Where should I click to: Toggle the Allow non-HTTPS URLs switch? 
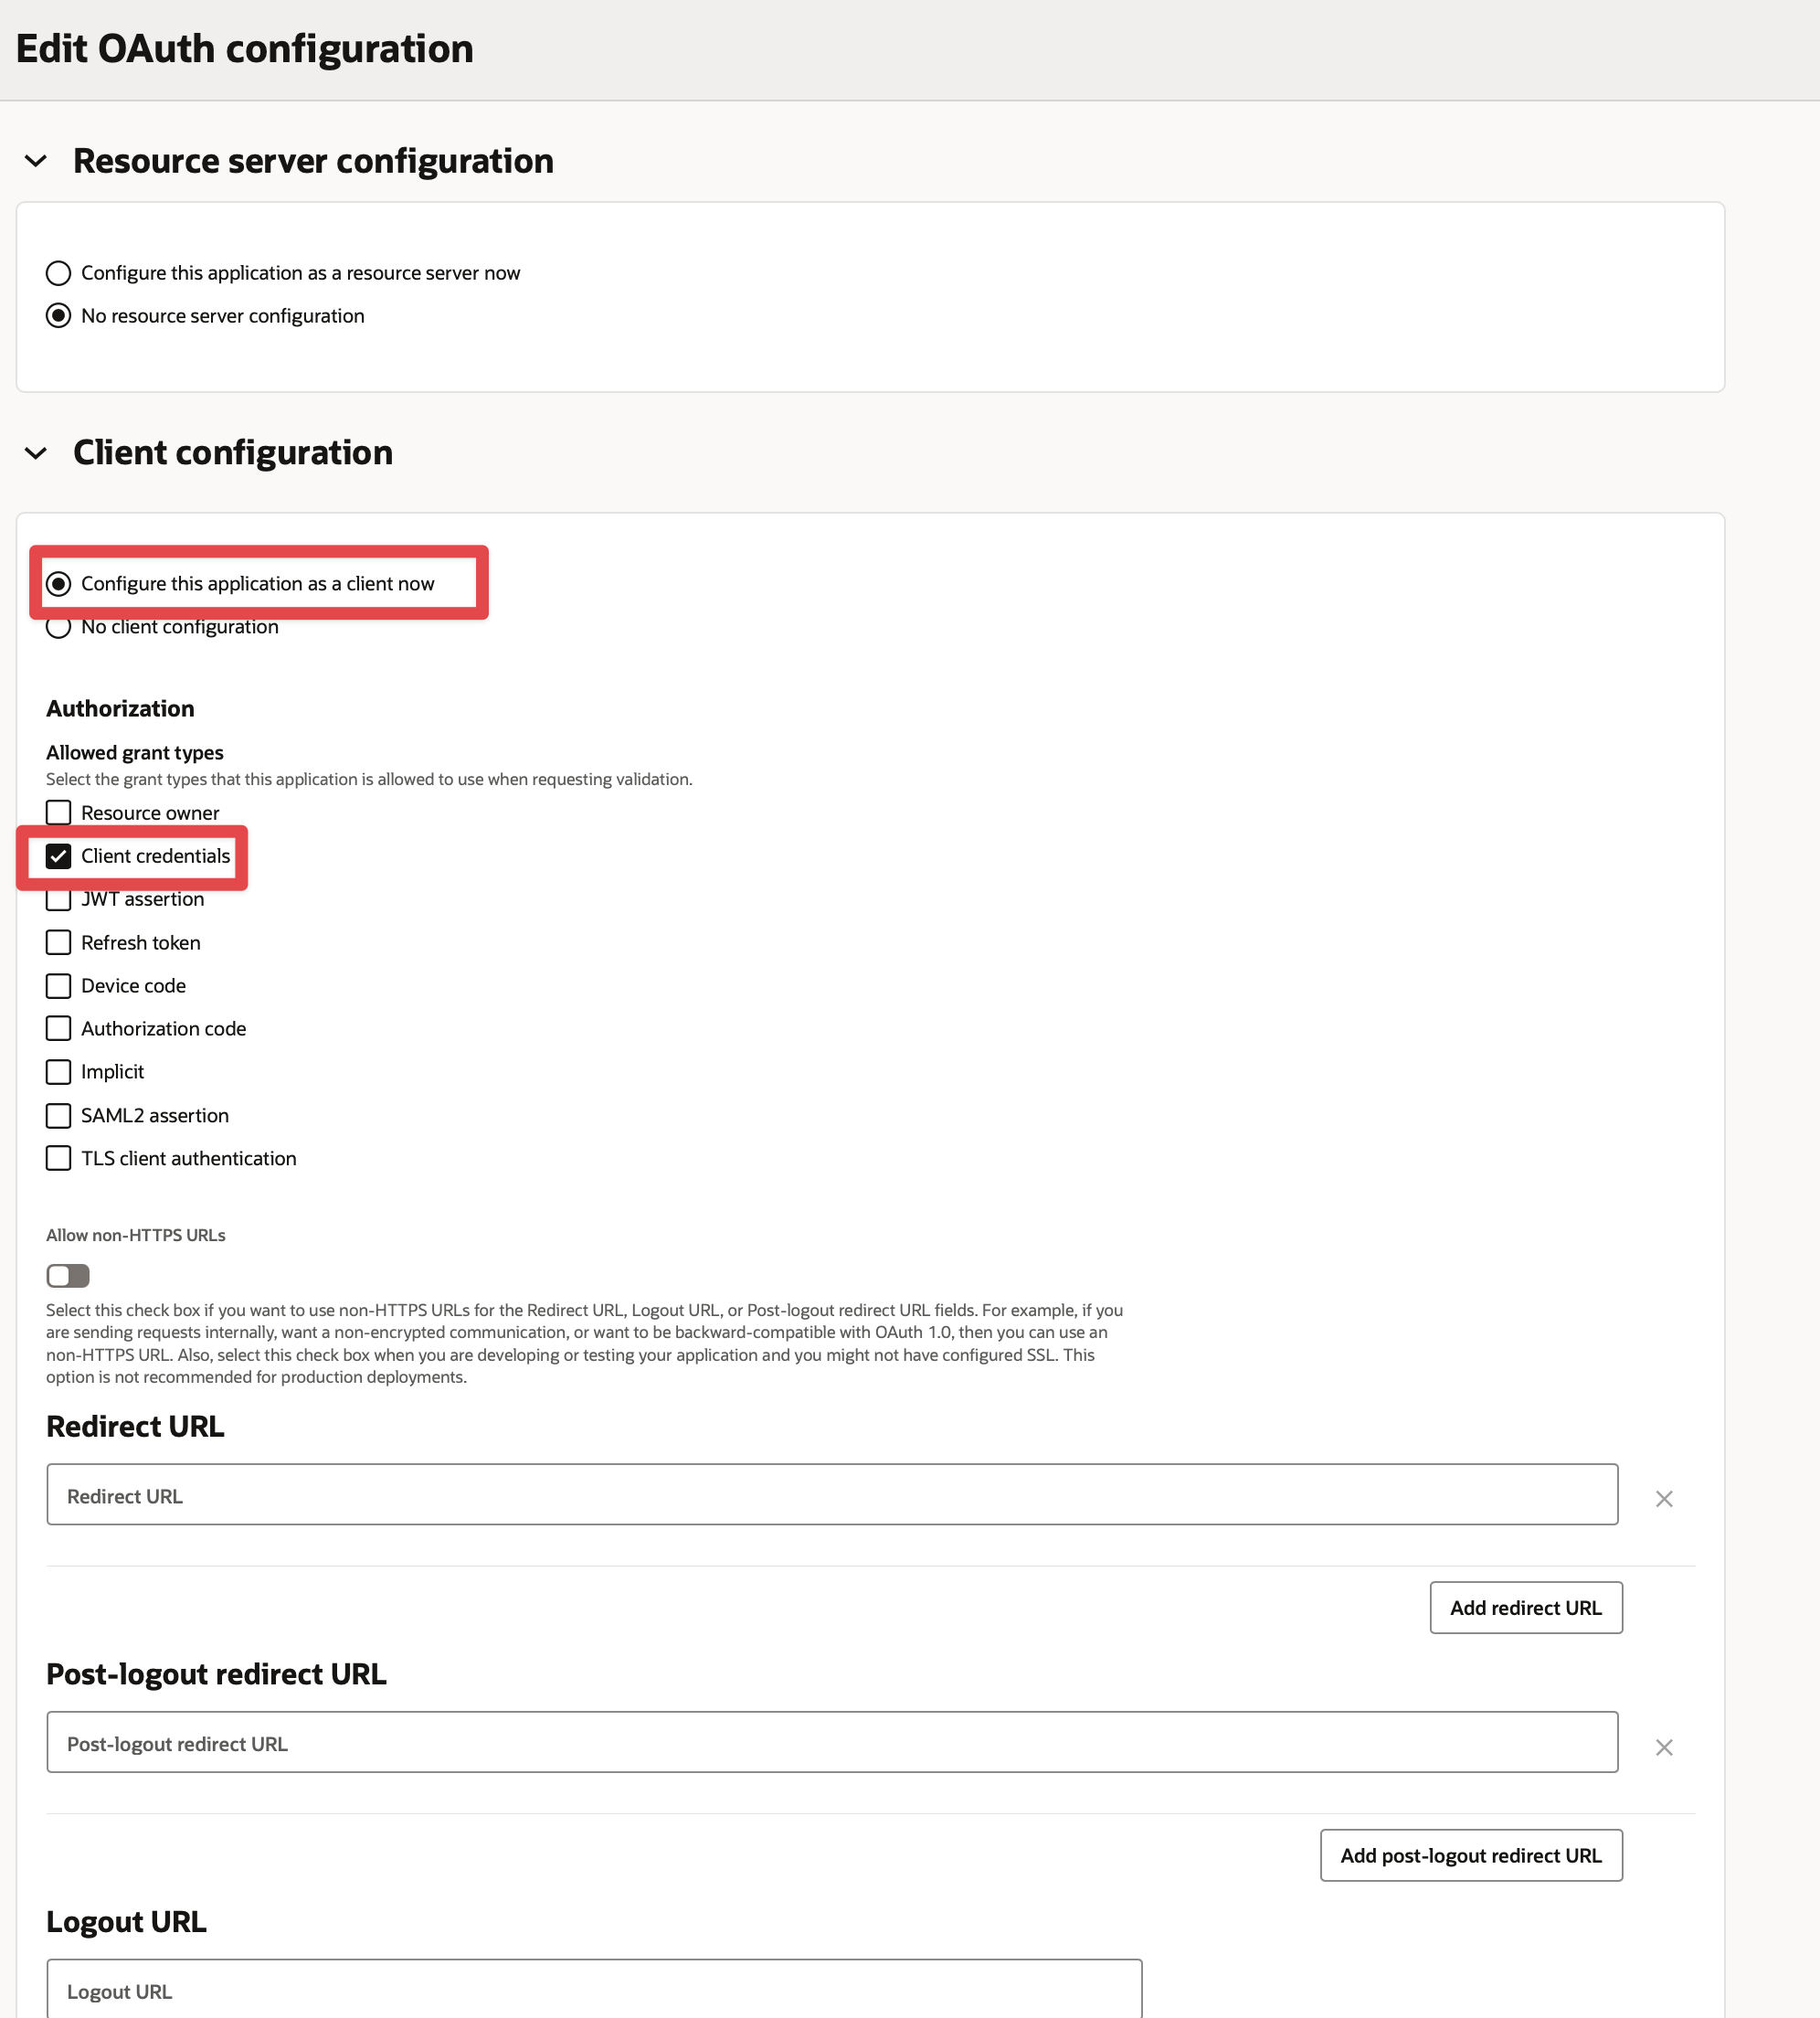coord(68,1276)
